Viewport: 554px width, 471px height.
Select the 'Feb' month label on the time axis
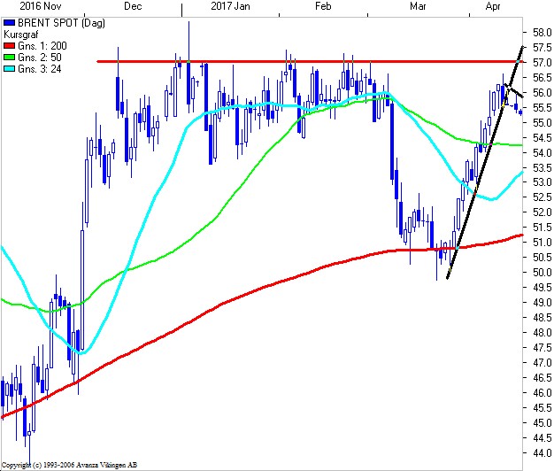click(324, 5)
